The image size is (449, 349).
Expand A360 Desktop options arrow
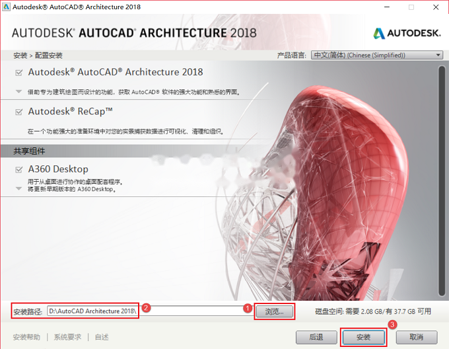click(x=19, y=188)
